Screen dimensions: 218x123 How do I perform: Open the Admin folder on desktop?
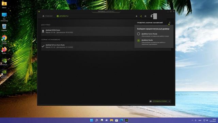tap(4, 4)
